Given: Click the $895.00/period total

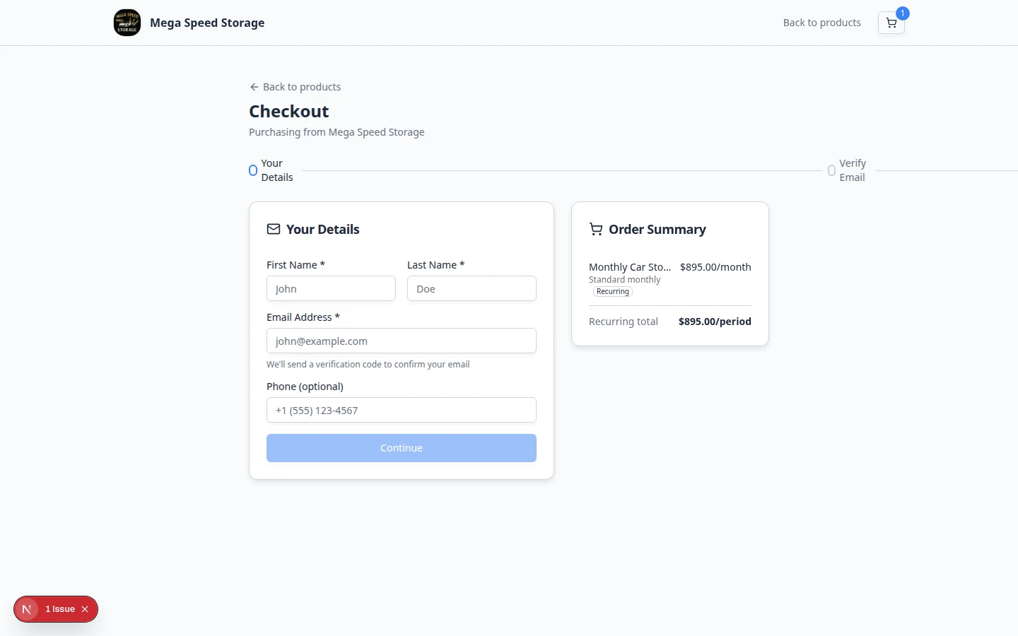Looking at the screenshot, I should click(715, 322).
